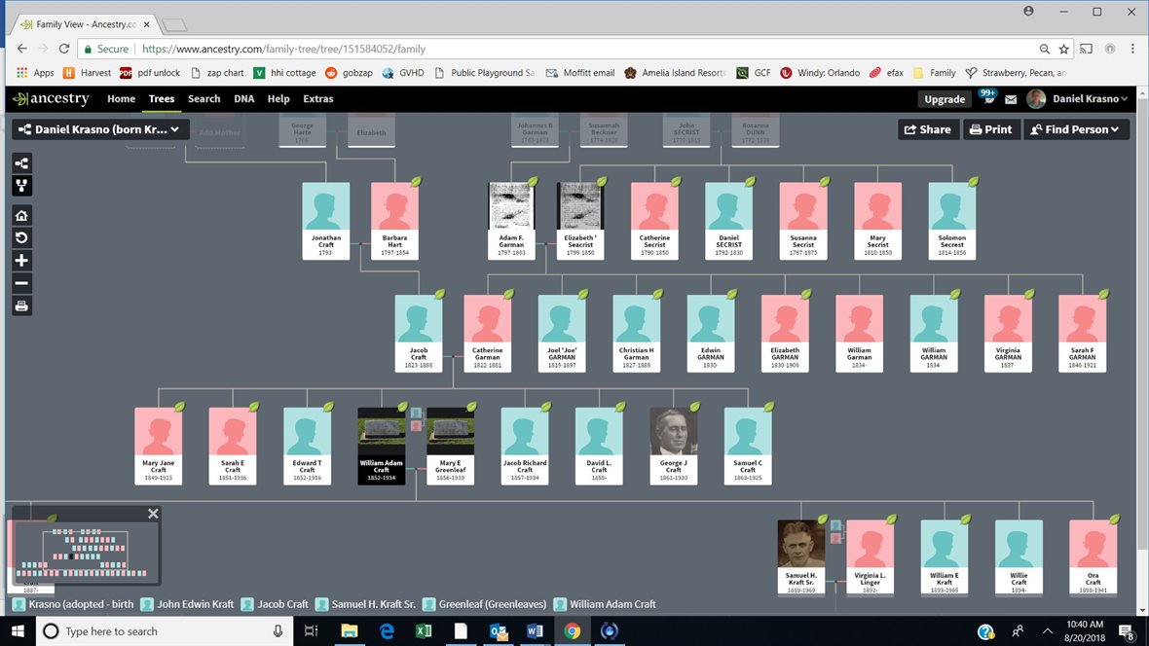Open the 99+ notifications icon
The height and width of the screenshot is (646, 1149).
click(987, 98)
